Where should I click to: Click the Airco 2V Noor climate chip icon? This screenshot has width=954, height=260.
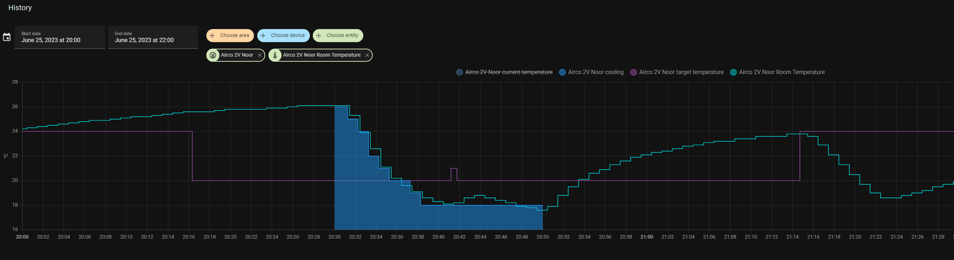coord(213,55)
